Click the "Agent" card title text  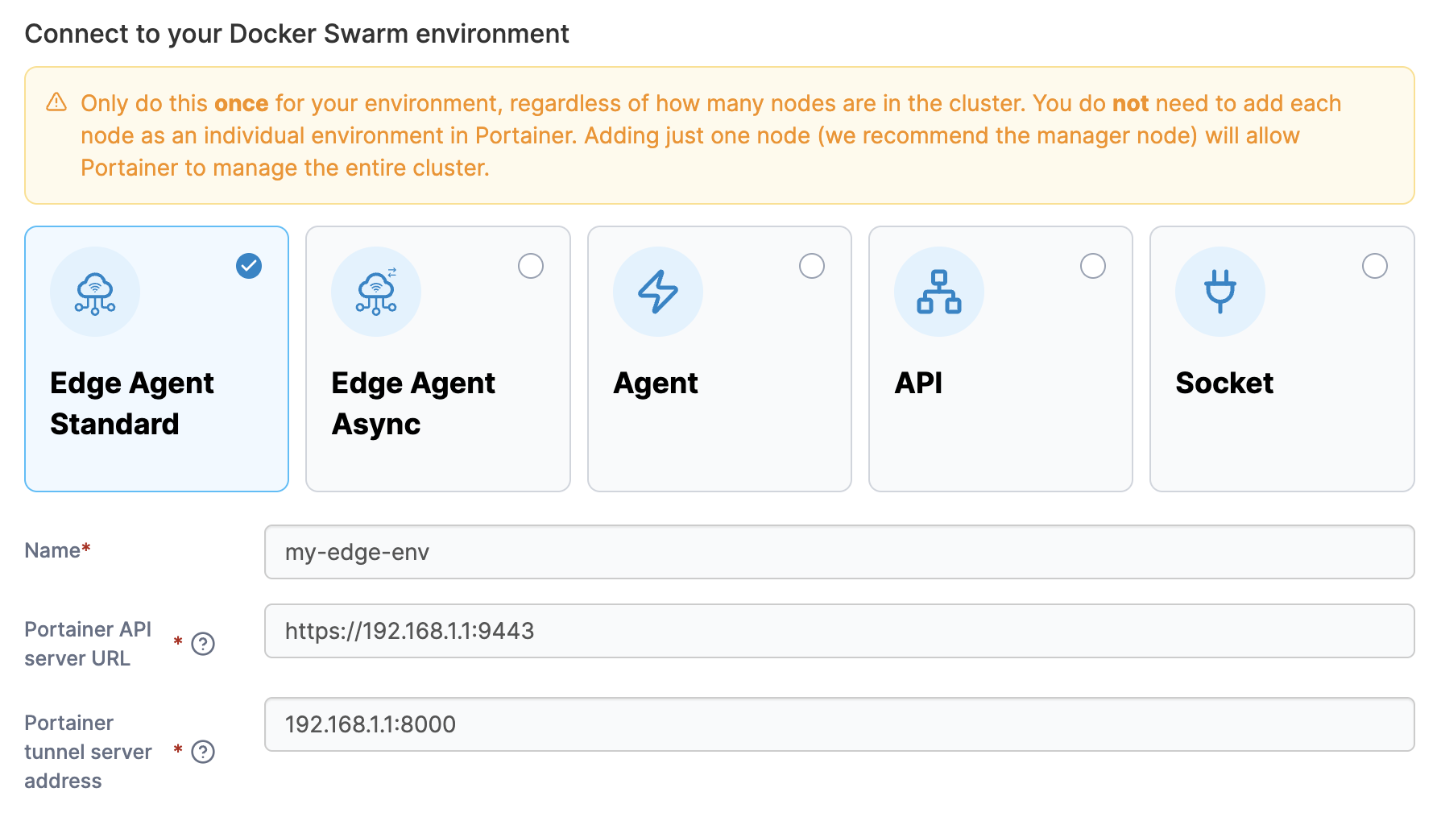coord(656,384)
